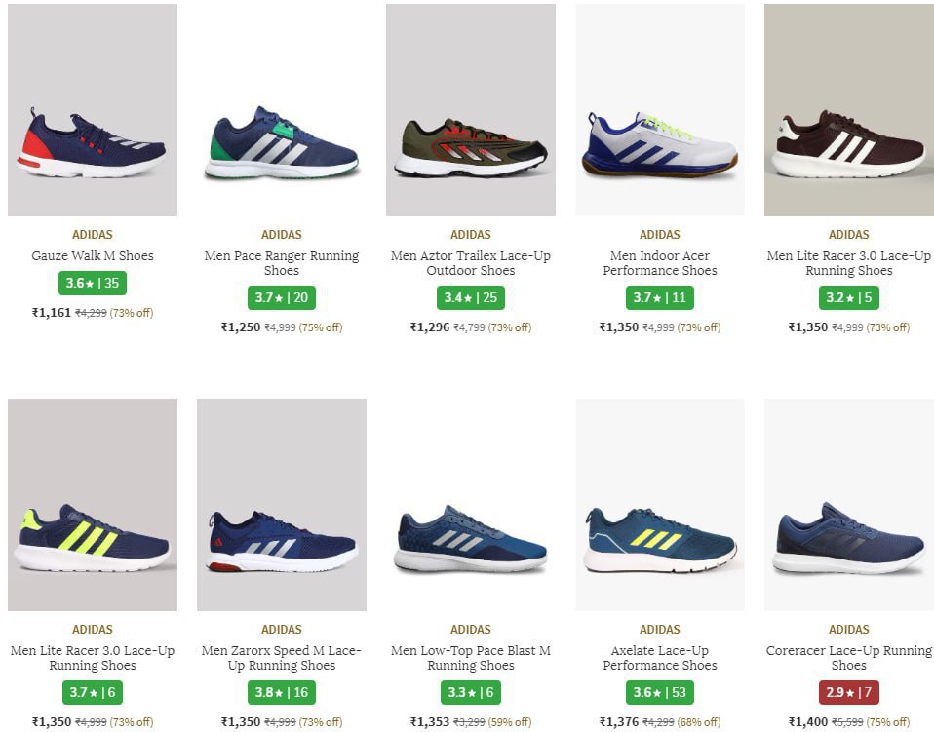Open the Gauze Walk M Shoes title link
The height and width of the screenshot is (732, 934).
pos(93,256)
